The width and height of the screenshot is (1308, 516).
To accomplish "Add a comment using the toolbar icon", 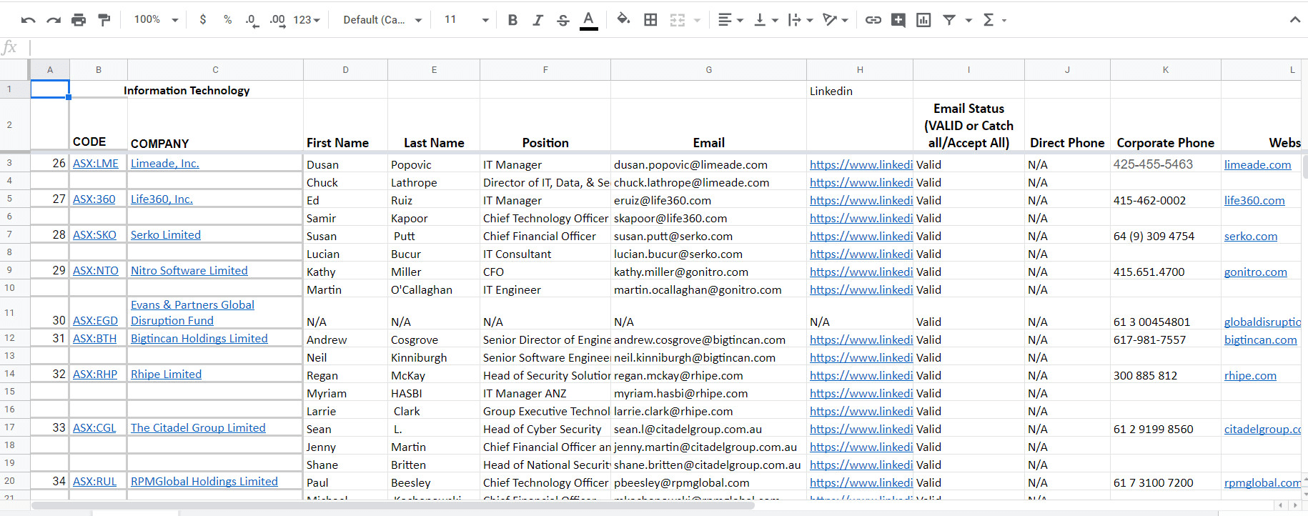I will tap(898, 20).
